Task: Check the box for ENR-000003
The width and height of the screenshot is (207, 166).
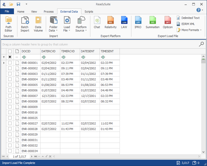Action: pos(10,74)
